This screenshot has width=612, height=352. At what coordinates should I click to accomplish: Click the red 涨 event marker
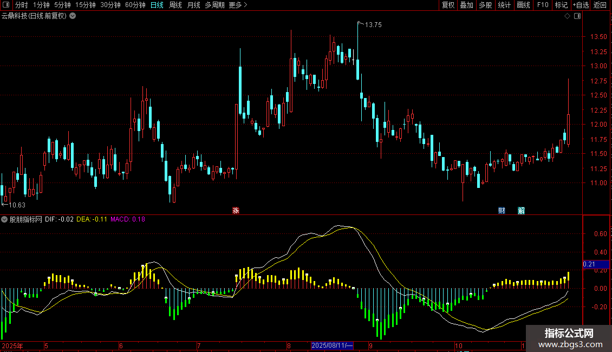236,210
